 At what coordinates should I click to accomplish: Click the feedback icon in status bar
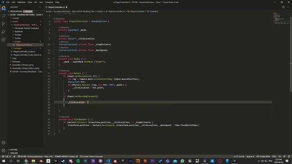284,157
